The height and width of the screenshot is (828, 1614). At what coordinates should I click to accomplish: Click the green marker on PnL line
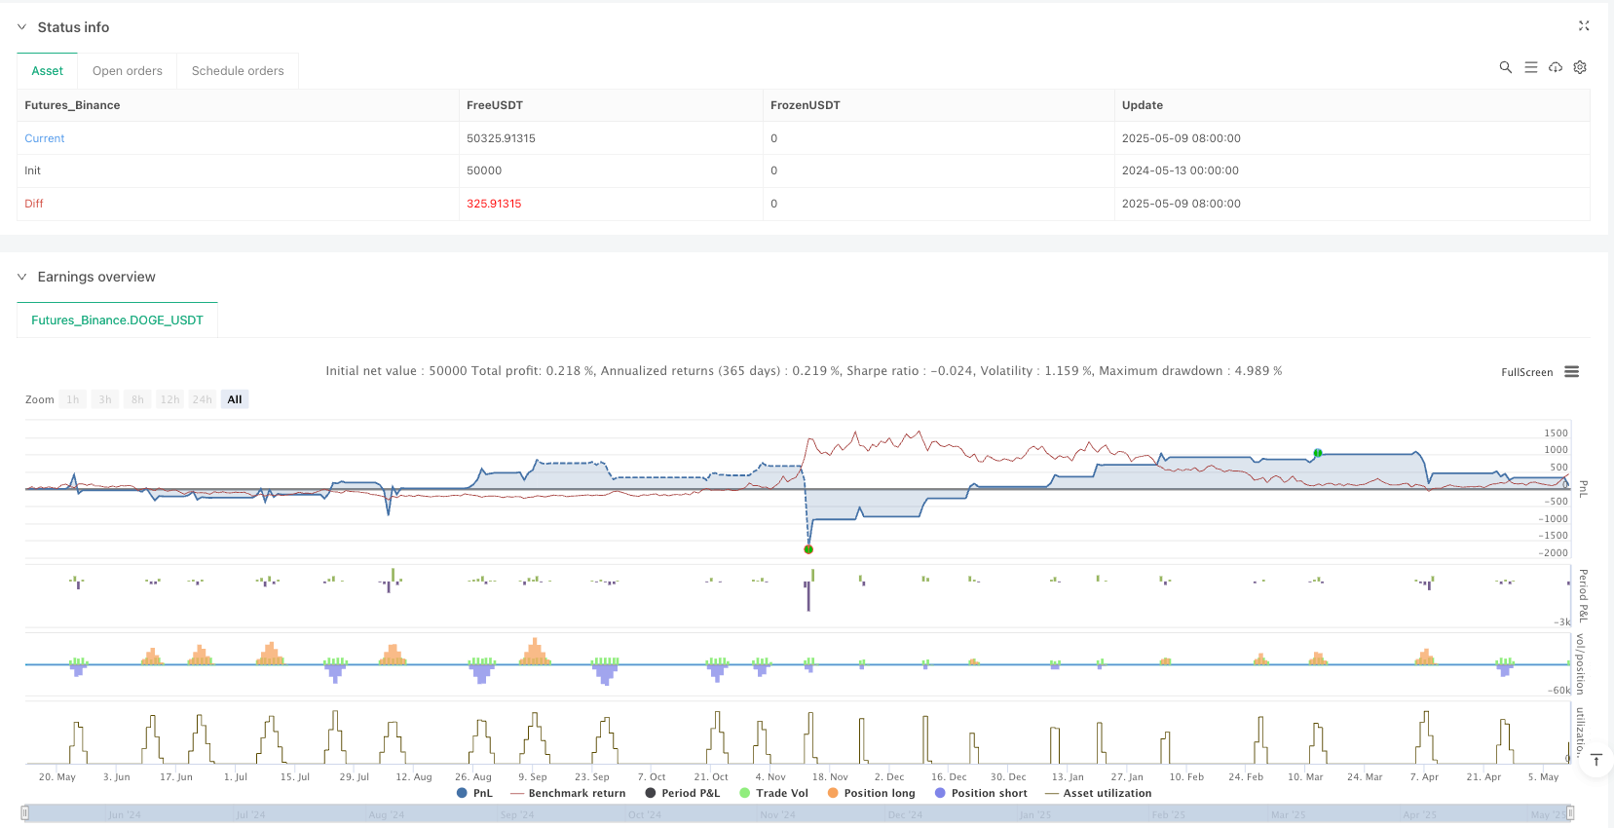pyautogui.click(x=1317, y=453)
